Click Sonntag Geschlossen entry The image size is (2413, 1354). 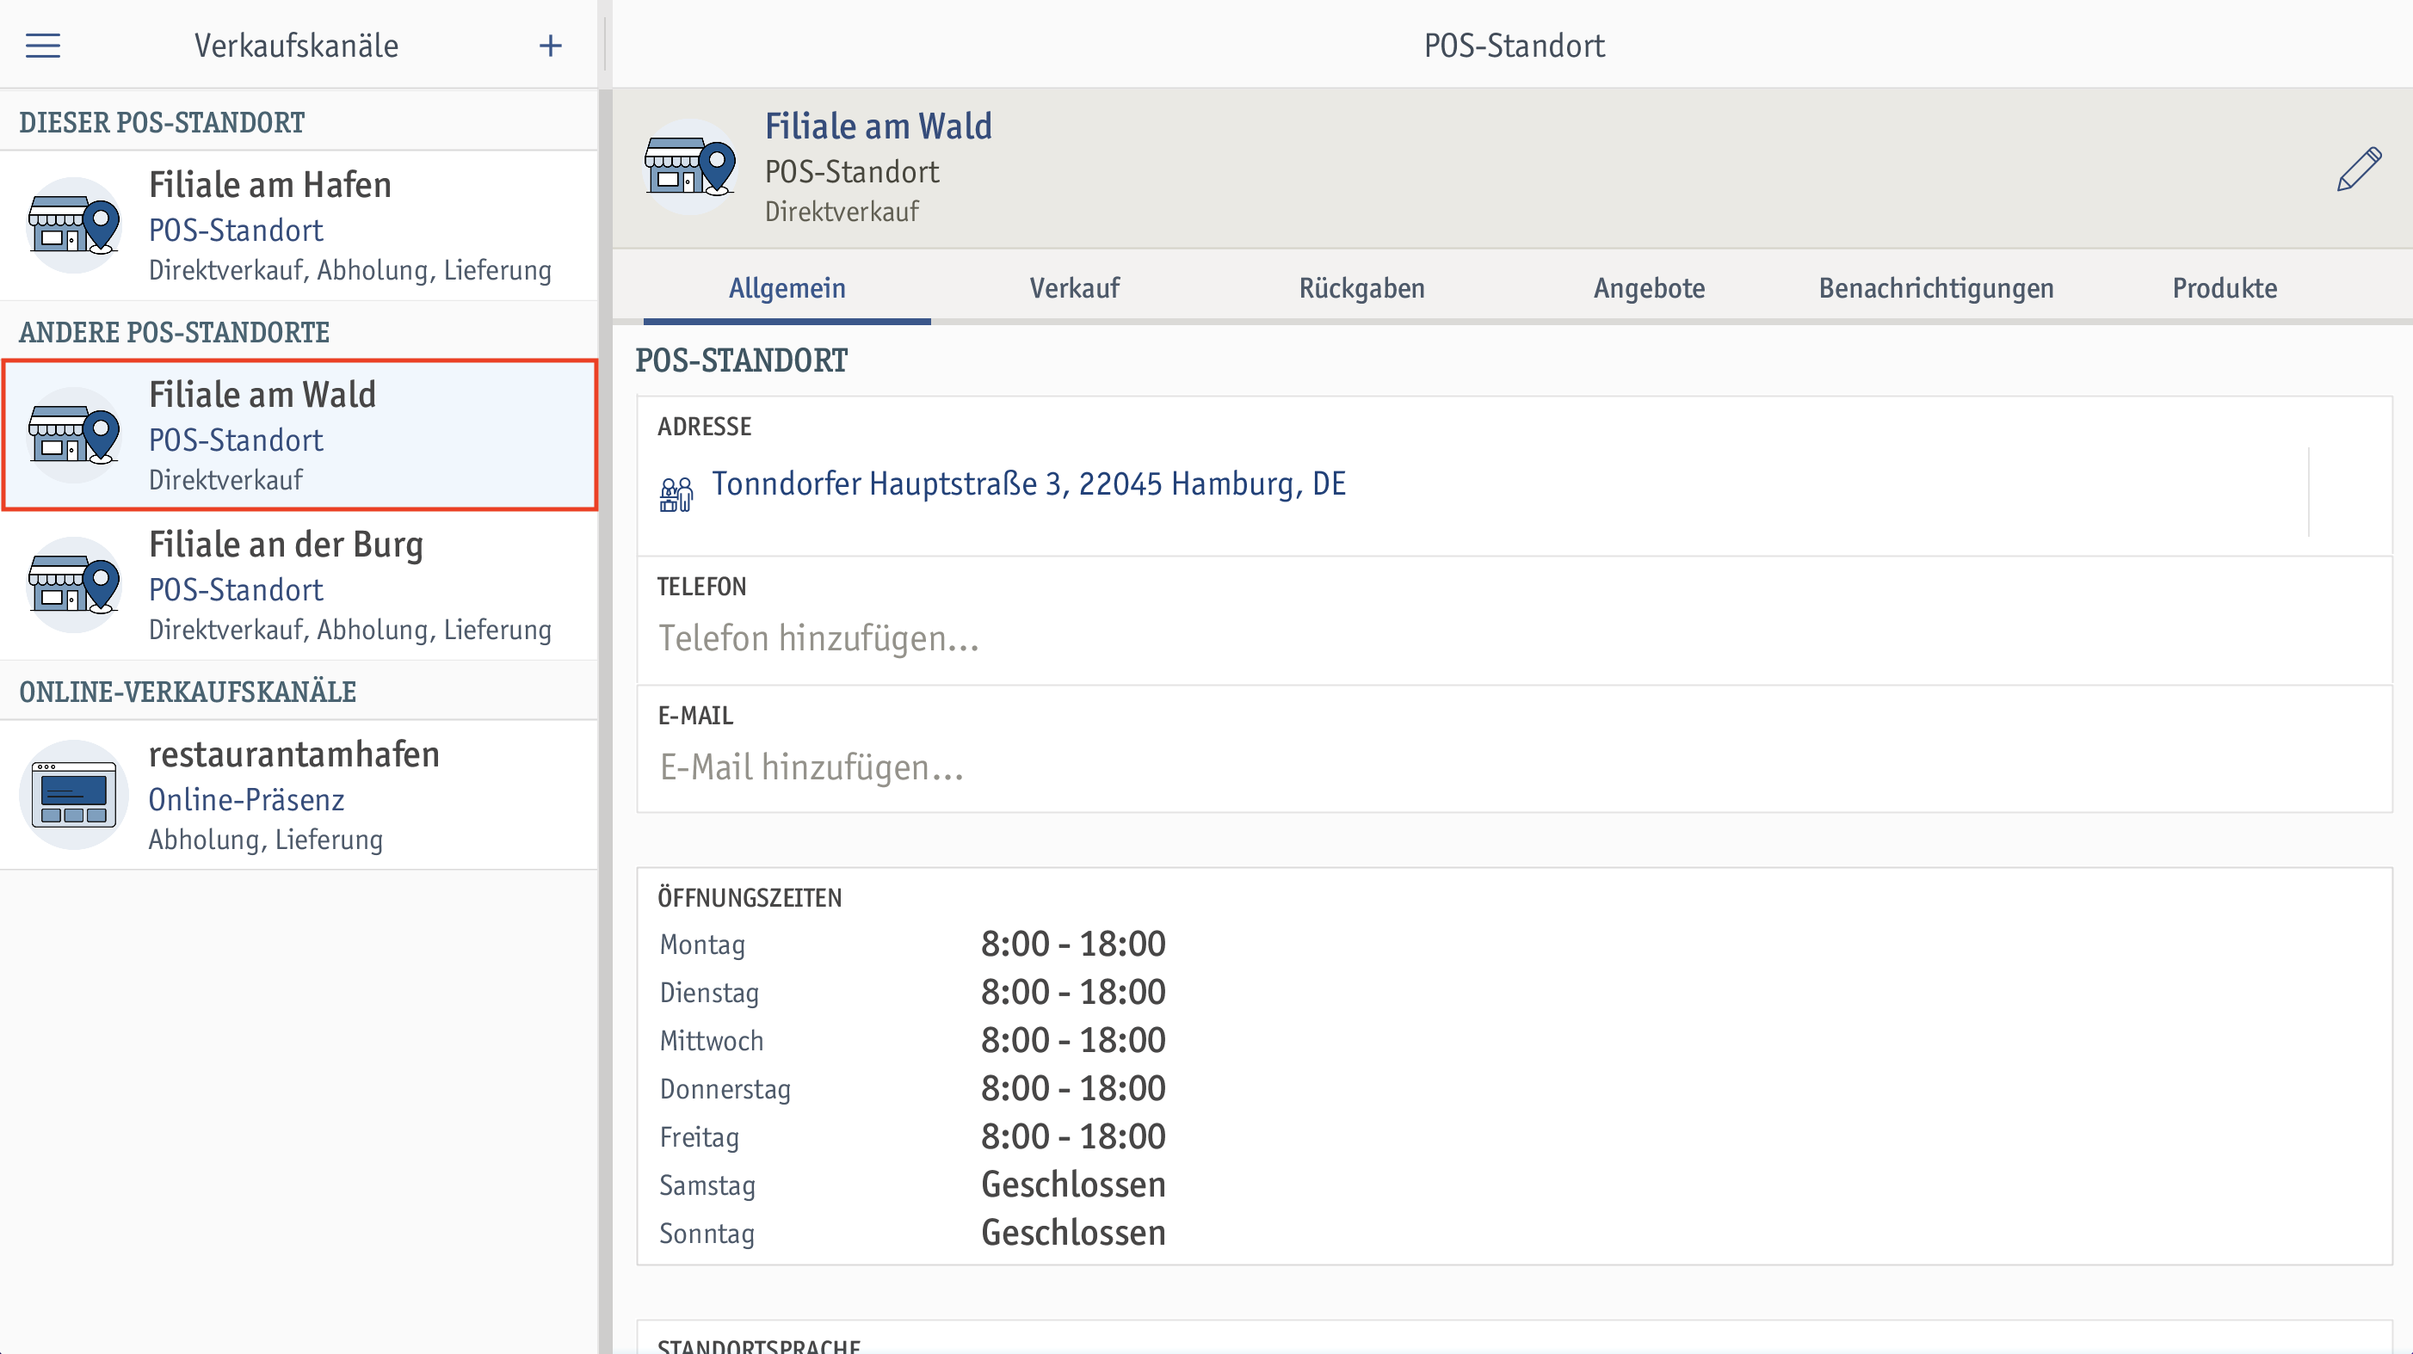click(1072, 1234)
